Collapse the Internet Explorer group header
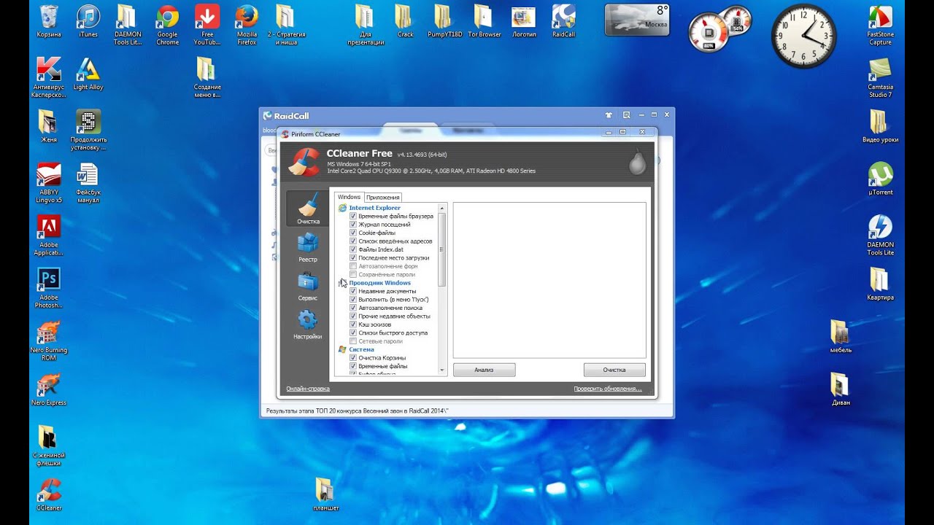The width and height of the screenshot is (934, 525). pos(374,208)
